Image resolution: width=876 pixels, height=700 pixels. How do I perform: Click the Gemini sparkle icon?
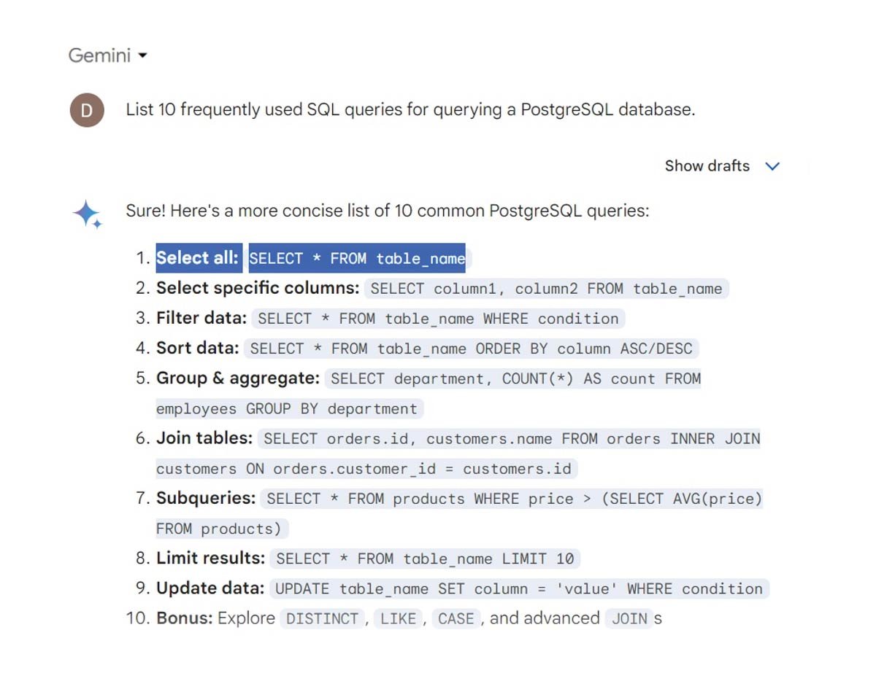88,214
